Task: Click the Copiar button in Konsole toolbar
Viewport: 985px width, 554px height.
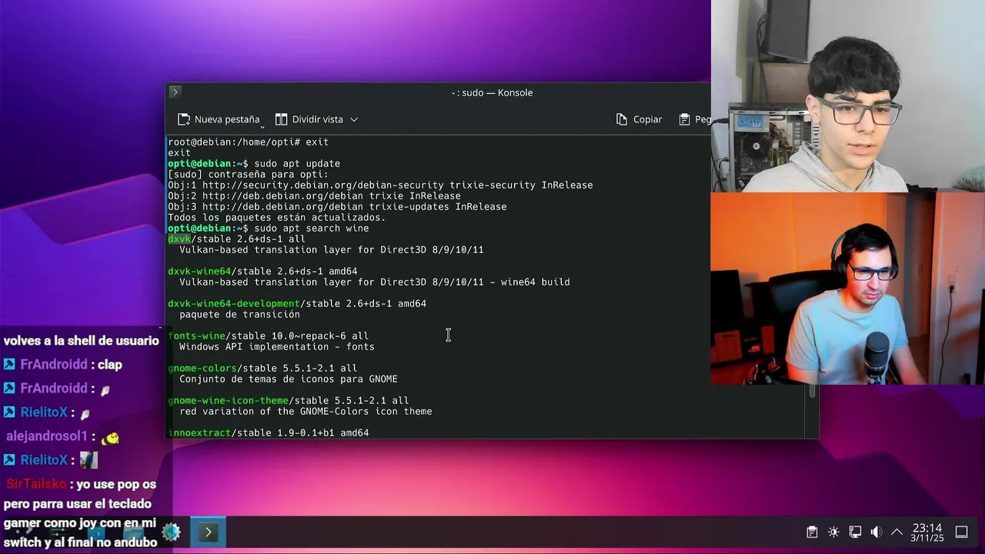Action: 639,119
